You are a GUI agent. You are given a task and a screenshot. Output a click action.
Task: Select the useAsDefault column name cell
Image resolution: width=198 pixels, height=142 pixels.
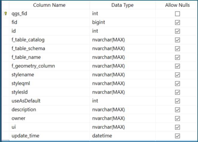coord(49,101)
